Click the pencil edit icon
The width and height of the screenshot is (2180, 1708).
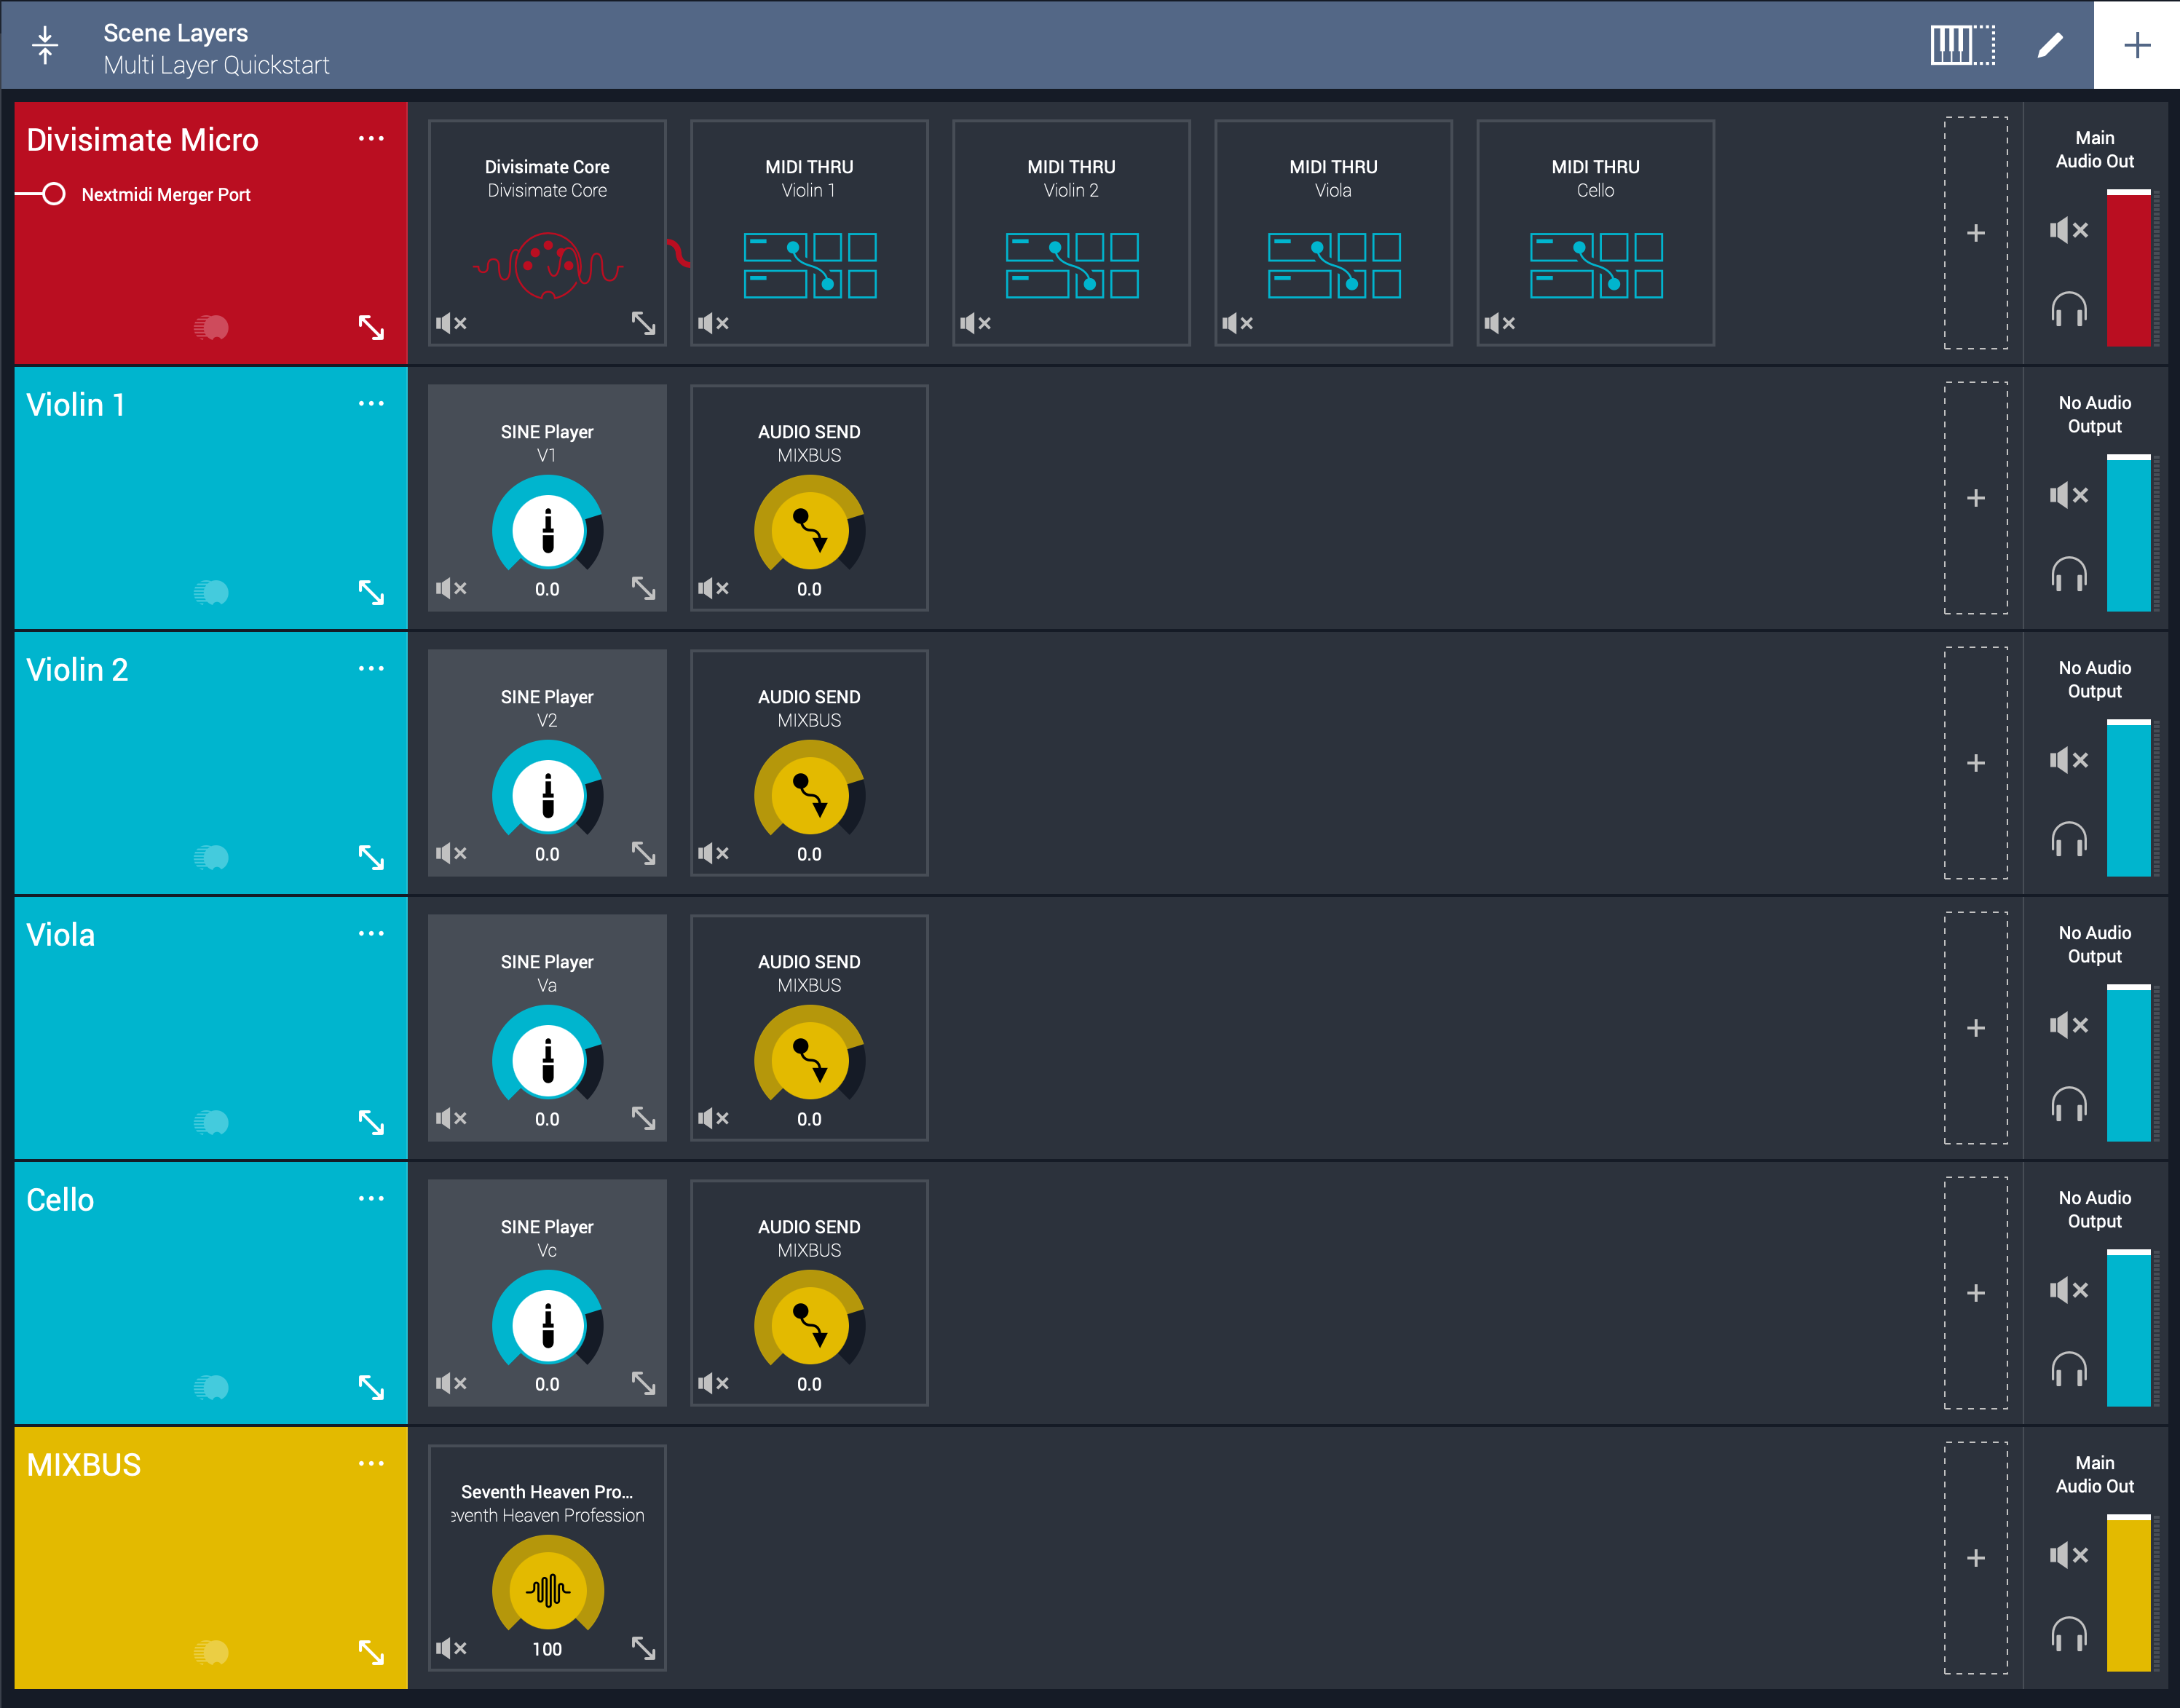[2049, 45]
